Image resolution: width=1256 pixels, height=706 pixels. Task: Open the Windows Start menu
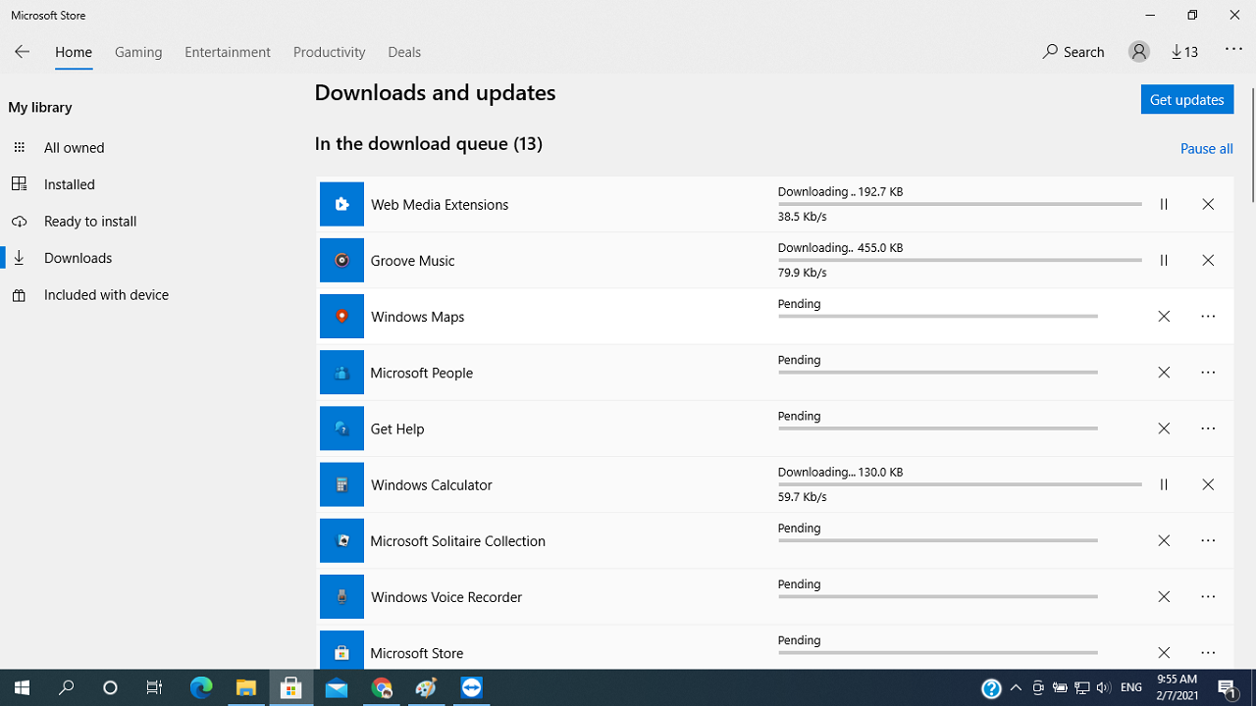22,687
